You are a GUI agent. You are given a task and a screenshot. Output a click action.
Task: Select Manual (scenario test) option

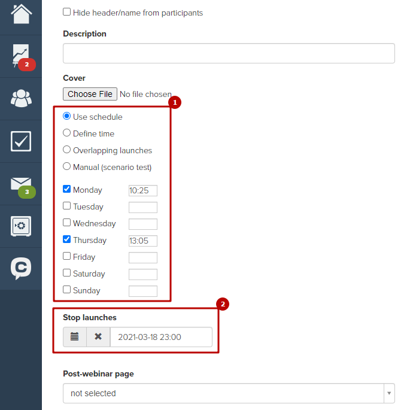[x=66, y=166]
